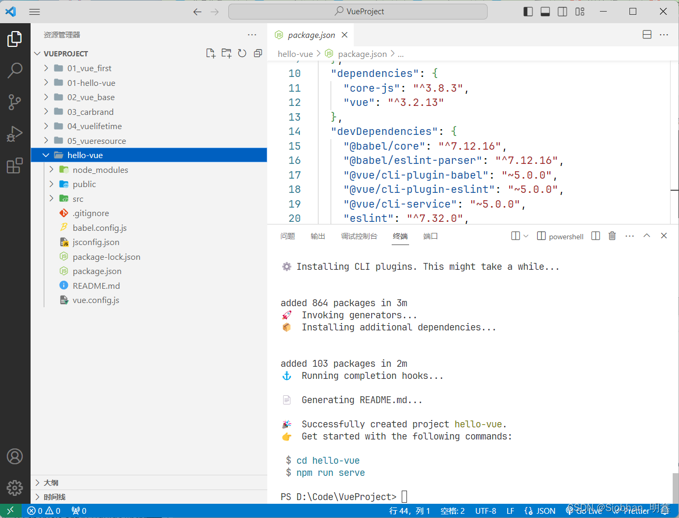The image size is (679, 518).
Task: Click the 行 44, 列 1 cursor position
Action: [x=410, y=511]
